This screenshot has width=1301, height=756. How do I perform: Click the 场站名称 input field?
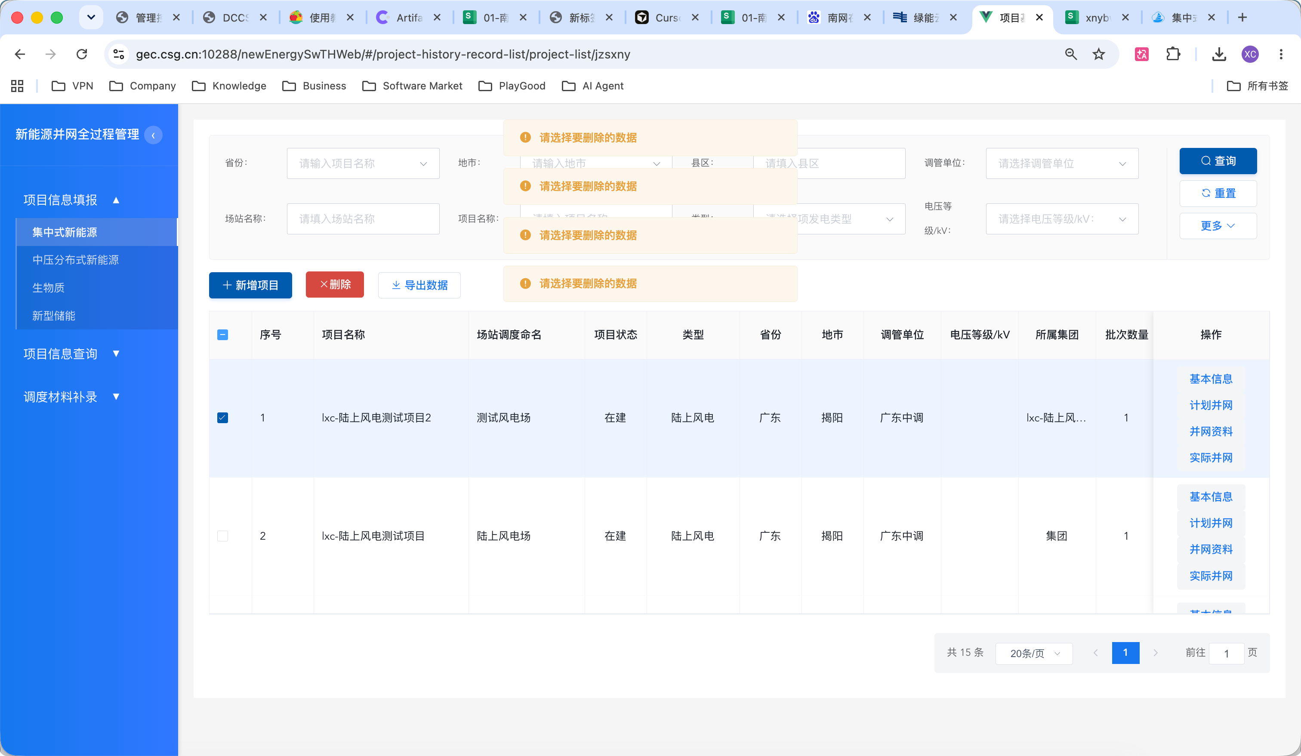click(x=363, y=219)
